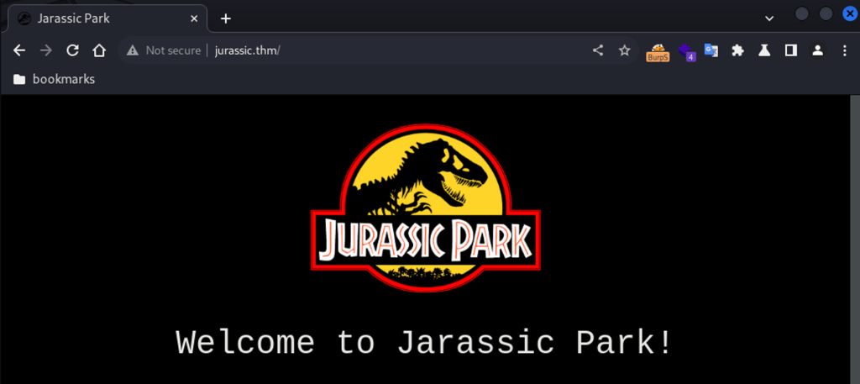Close the Jarassic Park tab
The height and width of the screenshot is (384, 860).
pos(195,18)
